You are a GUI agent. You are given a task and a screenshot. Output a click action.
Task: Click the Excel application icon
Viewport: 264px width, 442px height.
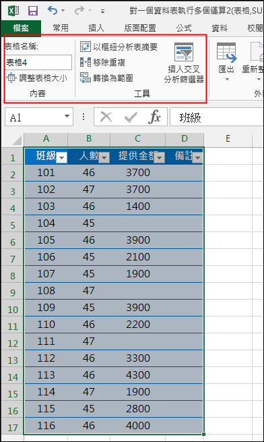tap(13, 11)
